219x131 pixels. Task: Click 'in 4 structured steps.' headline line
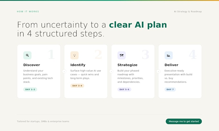tap(61, 34)
